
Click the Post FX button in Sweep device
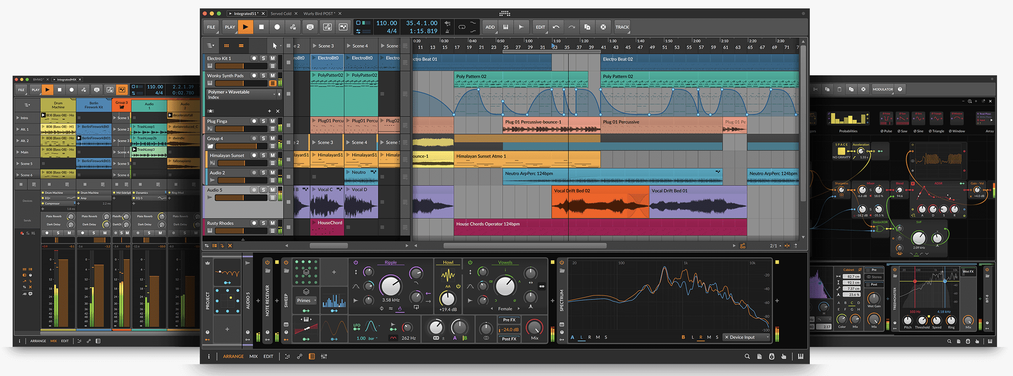click(509, 339)
